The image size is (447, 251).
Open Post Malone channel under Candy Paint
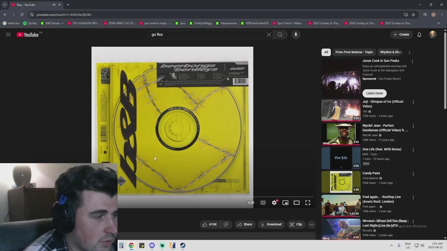point(370,178)
